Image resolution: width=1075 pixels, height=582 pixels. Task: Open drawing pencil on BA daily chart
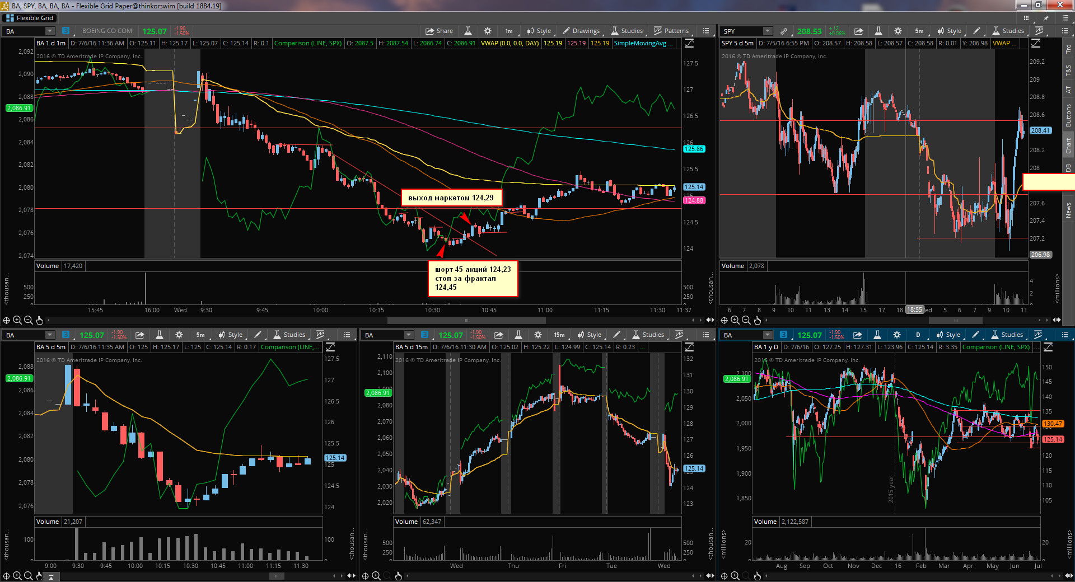tap(976, 335)
